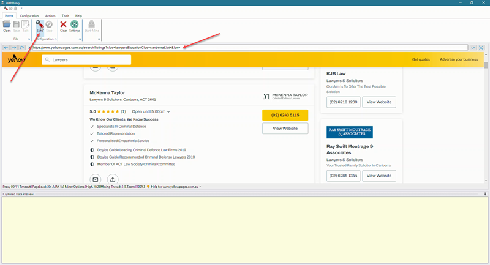
Task: Switch to the Actions ribbon tab
Action: click(50, 15)
